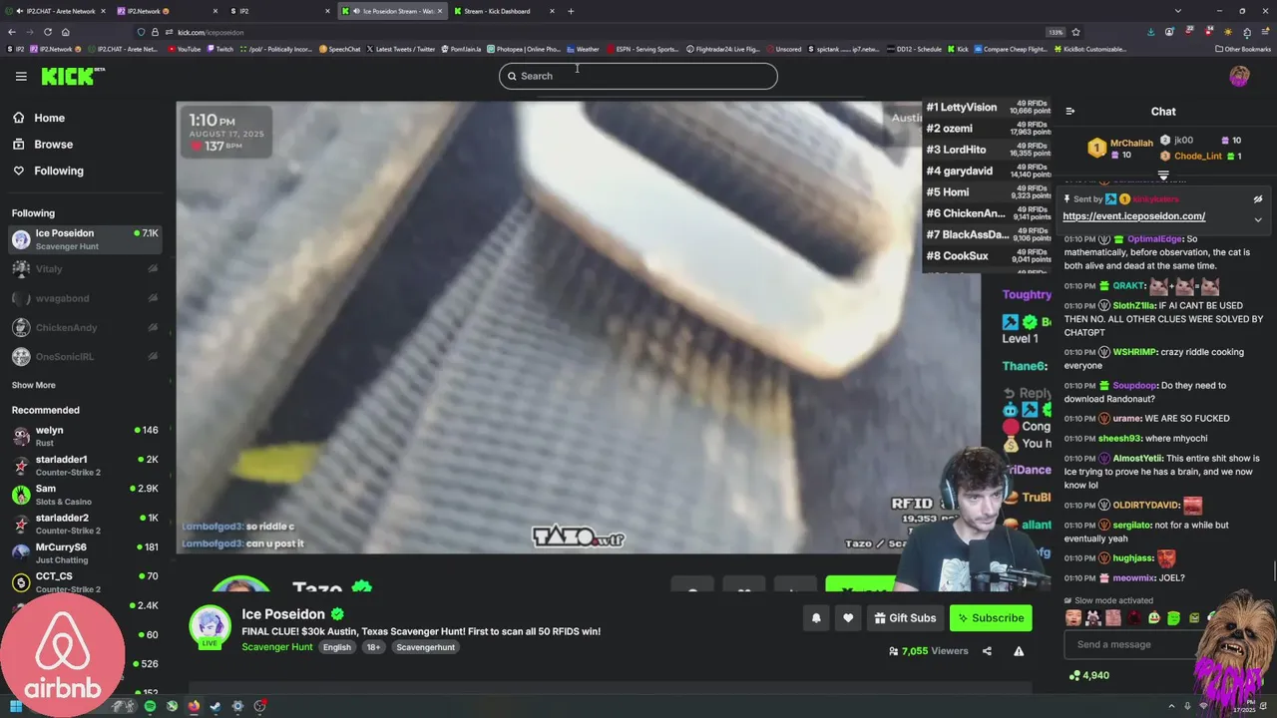Open recommended channel Sam

[x=85, y=495]
